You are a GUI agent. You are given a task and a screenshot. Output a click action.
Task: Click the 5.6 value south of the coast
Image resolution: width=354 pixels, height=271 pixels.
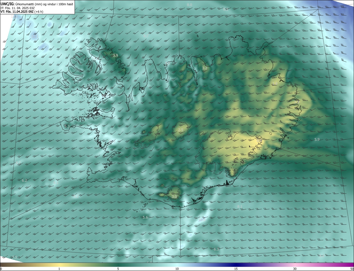point(145,218)
